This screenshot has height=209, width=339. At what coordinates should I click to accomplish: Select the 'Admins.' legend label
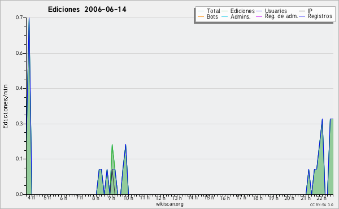(x=241, y=16)
